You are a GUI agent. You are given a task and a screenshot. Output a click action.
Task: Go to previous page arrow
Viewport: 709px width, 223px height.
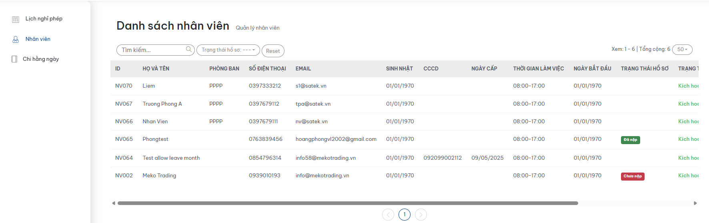tap(388, 215)
